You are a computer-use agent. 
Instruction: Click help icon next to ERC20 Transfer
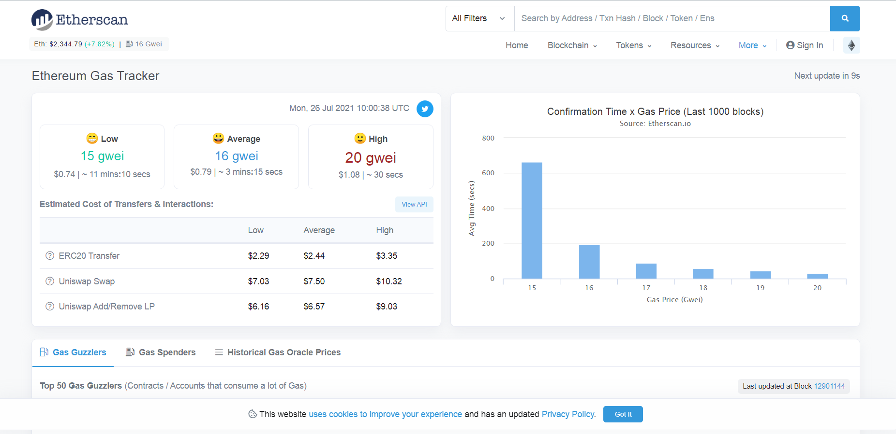pos(50,256)
